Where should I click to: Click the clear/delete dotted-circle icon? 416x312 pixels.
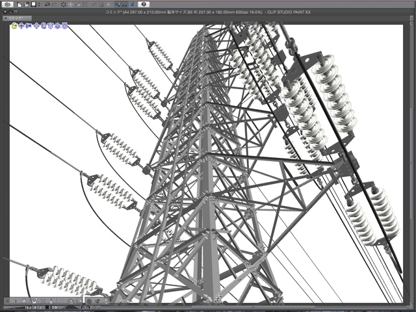point(64,5)
